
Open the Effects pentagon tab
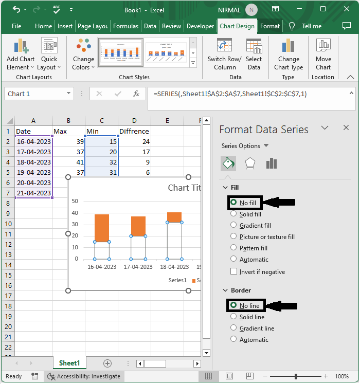(250, 163)
